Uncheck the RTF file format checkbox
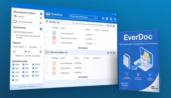 pos(23,64)
